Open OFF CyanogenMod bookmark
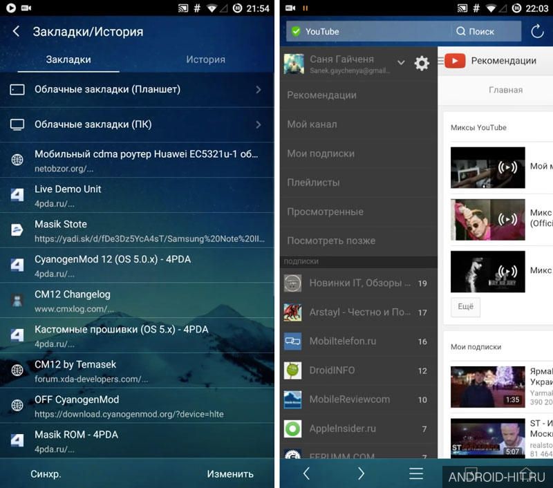This screenshot has width=553, height=488. click(x=137, y=406)
